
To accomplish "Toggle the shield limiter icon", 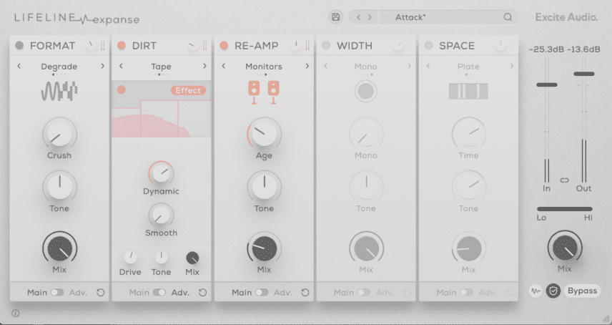I will 553,291.
